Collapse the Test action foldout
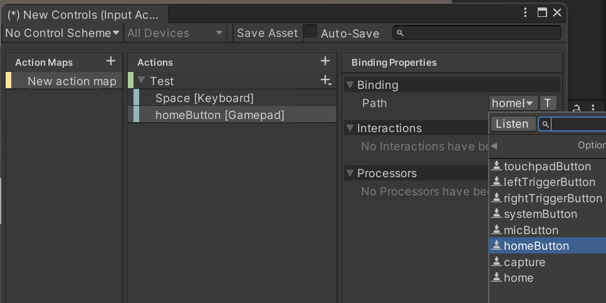 tap(142, 81)
